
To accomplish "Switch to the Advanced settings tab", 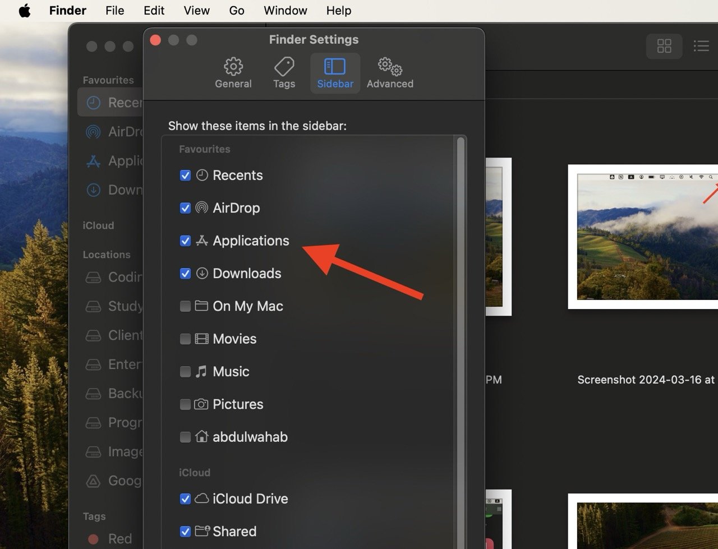I will 390,73.
